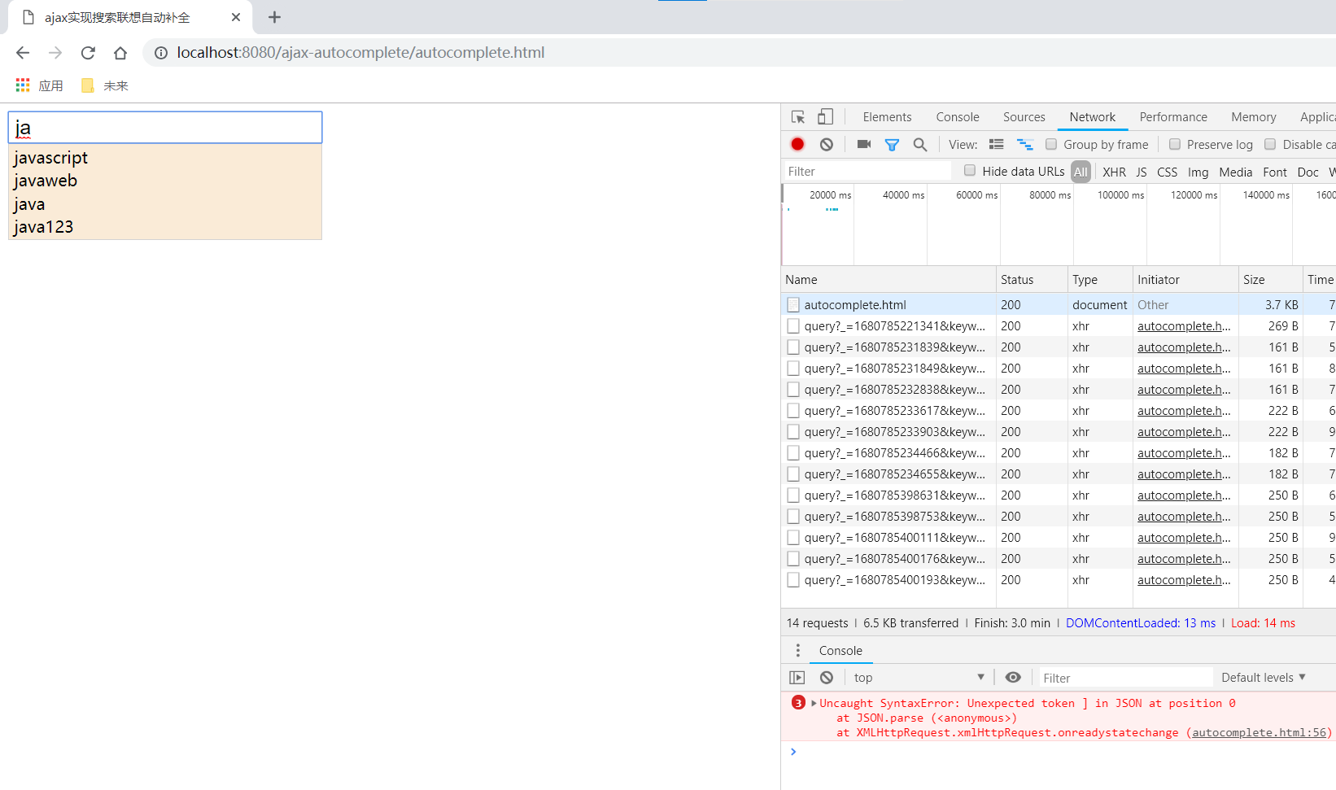
Task: Select the Console drawer tab
Action: click(x=840, y=651)
